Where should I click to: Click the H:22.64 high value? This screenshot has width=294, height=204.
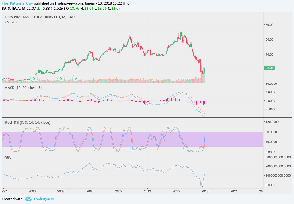(87, 9)
